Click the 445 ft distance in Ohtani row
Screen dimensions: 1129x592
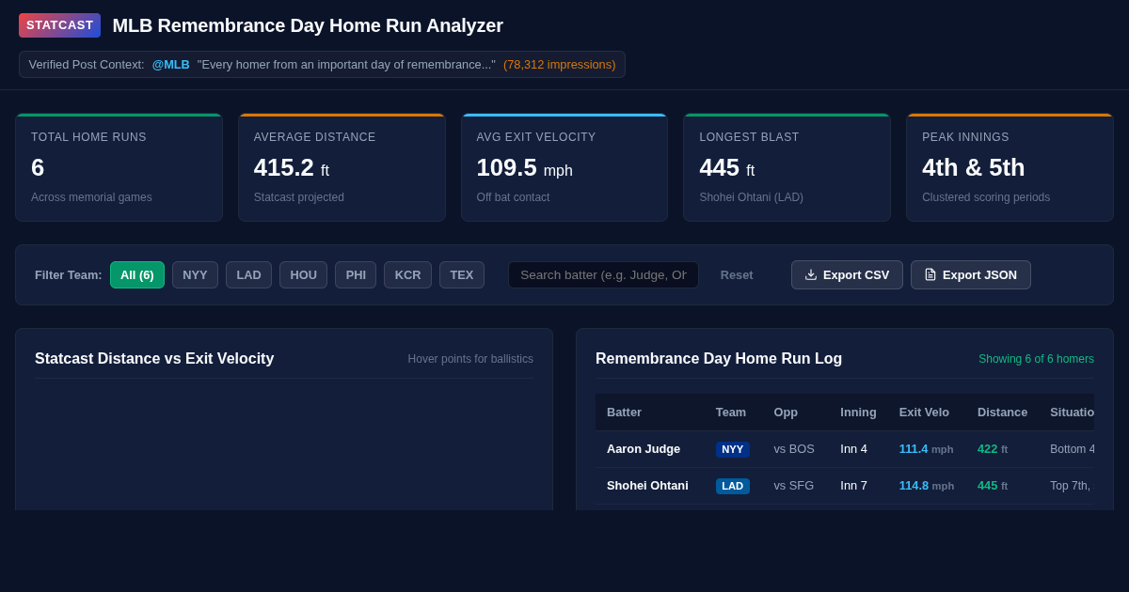993,485
